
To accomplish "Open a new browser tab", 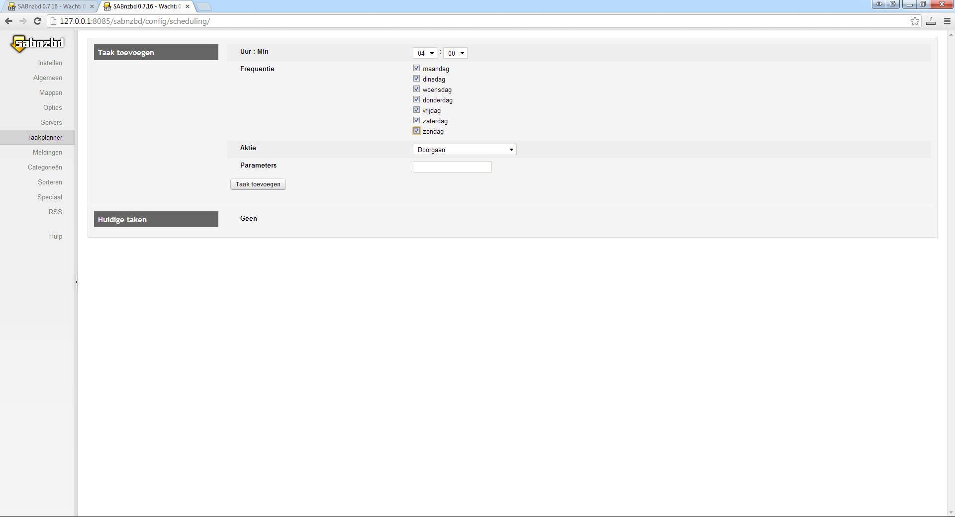I will pos(204,6).
